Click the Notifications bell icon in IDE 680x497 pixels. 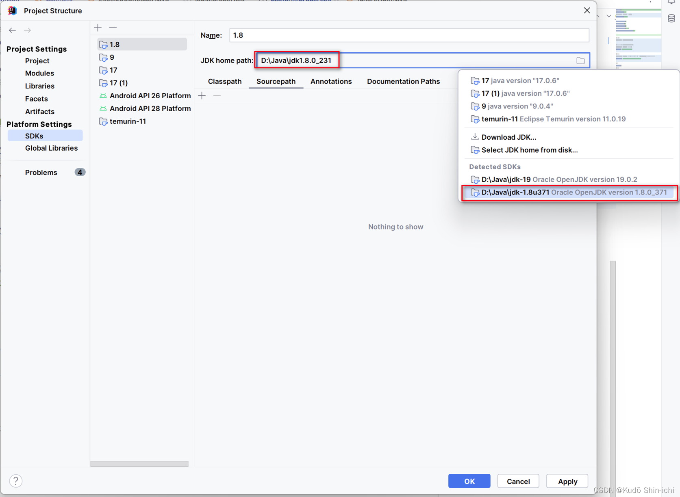tap(671, 2)
